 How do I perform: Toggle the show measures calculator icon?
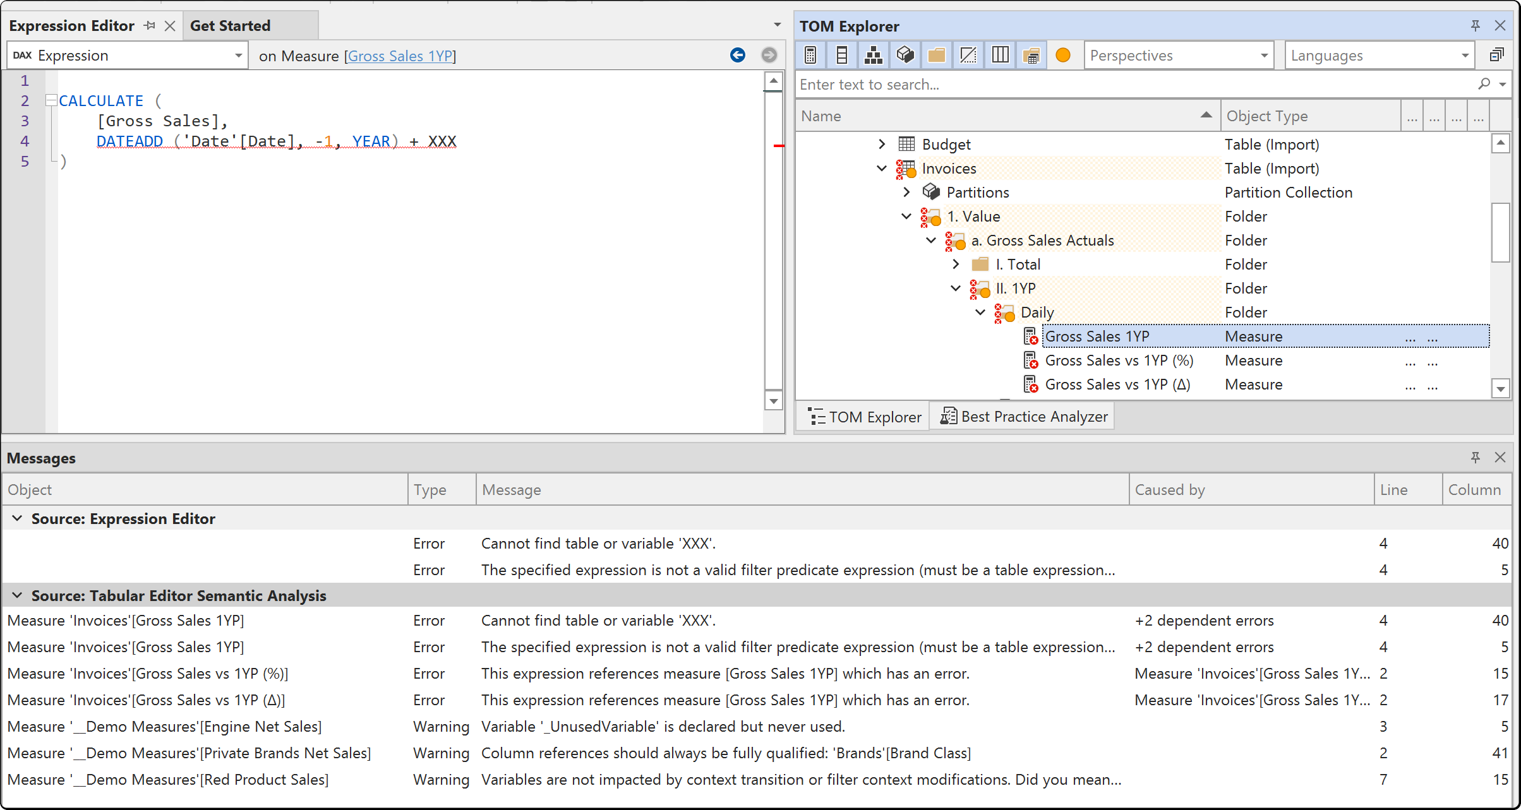pyautogui.click(x=811, y=56)
